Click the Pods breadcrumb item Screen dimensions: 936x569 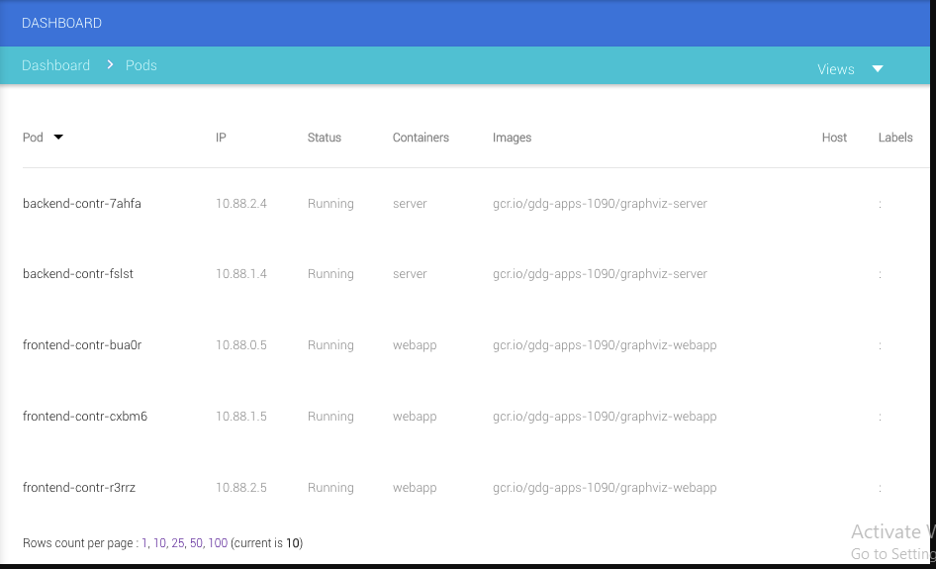pyautogui.click(x=140, y=65)
